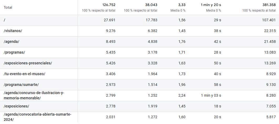279x124 pixels.
Task: Click the convocatoria-abierta-sumarte-2024 path
Action: [37, 117]
